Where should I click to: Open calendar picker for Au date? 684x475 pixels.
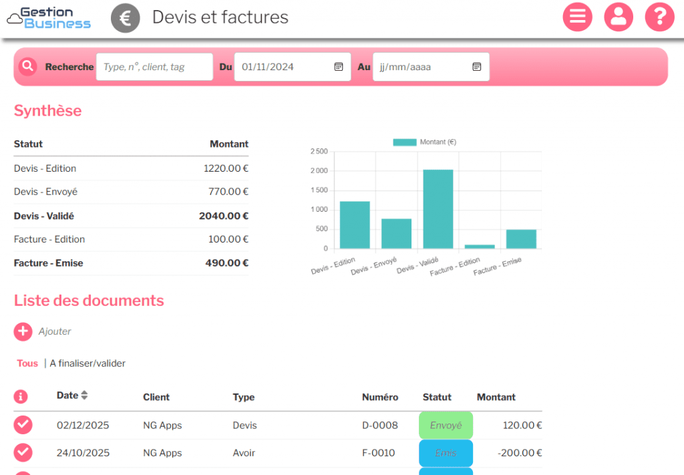(477, 67)
